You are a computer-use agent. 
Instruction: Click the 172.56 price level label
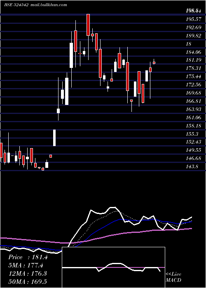tap(194, 84)
